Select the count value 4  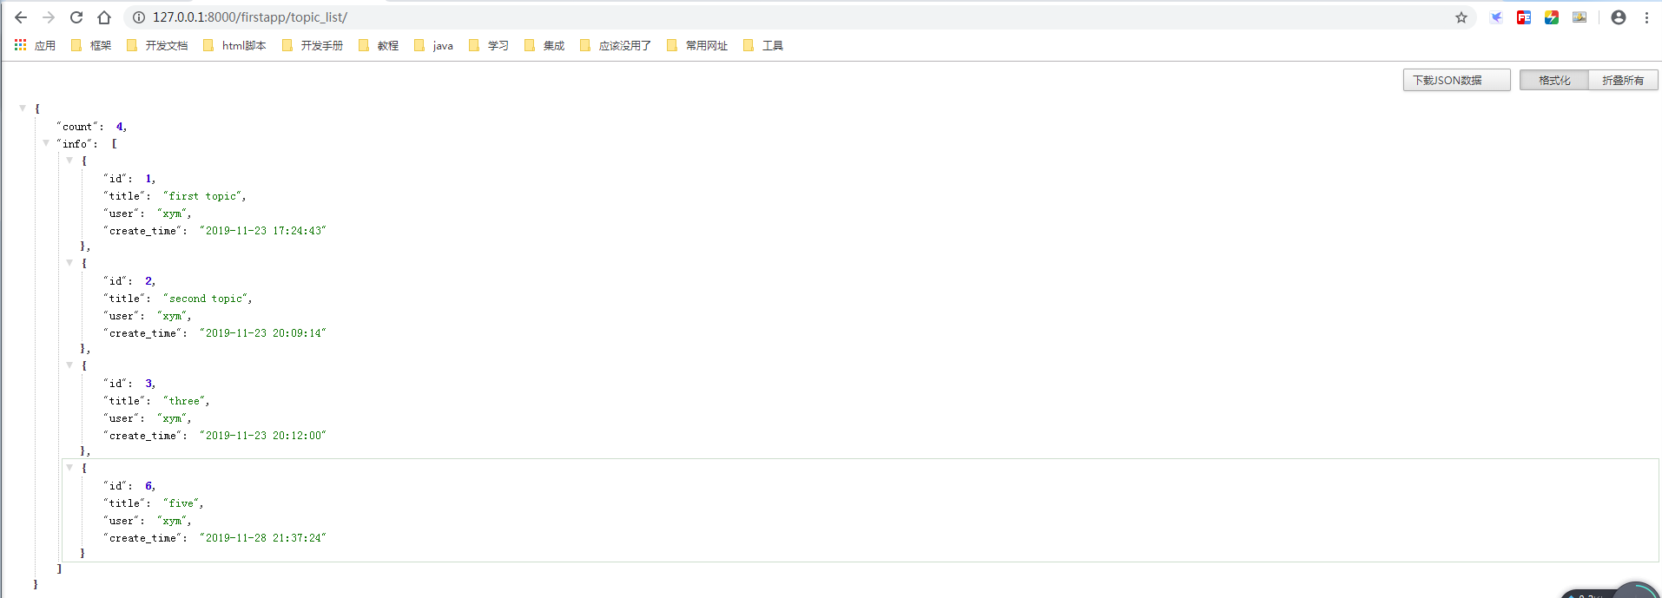point(119,127)
